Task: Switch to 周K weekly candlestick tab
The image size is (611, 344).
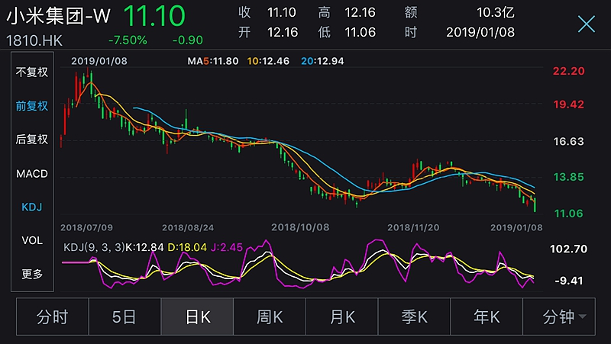Action: (x=270, y=317)
